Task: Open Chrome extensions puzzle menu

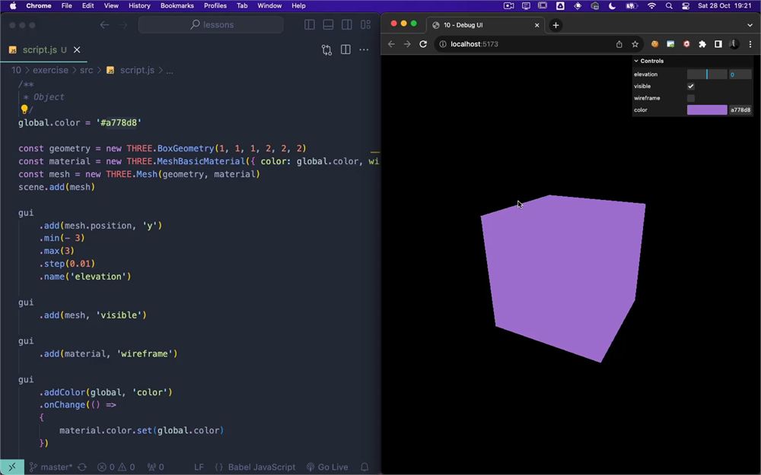Action: point(702,44)
